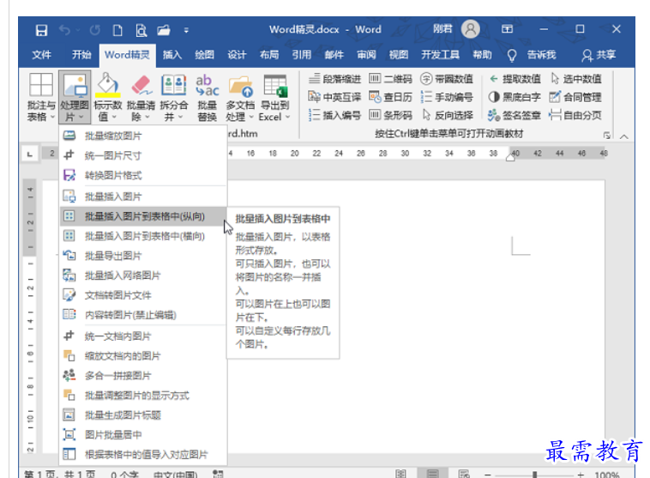This screenshot has height=478, width=650.
Task: Click 带圈数值 button
Action: [447, 79]
